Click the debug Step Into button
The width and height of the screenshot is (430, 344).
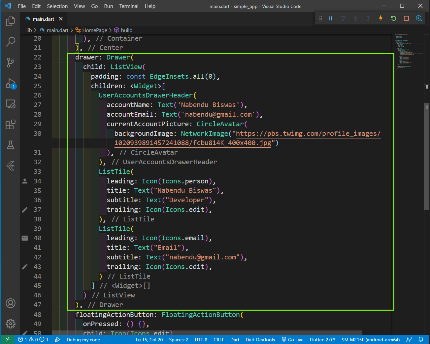pyautogui.click(x=356, y=19)
